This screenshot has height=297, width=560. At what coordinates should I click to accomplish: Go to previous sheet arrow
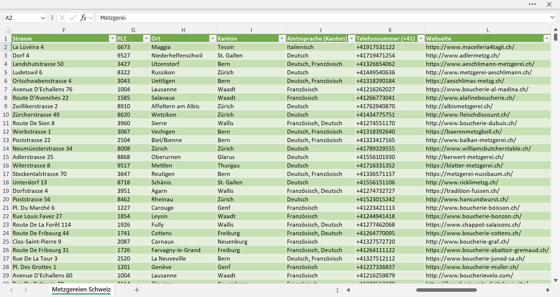[x=12, y=290]
